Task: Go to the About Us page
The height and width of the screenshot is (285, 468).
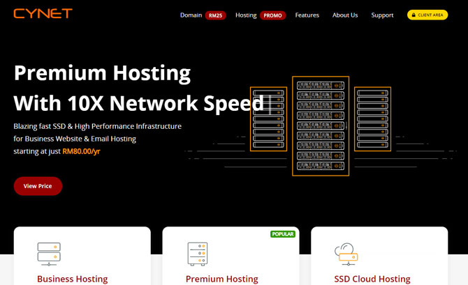Action: point(345,15)
